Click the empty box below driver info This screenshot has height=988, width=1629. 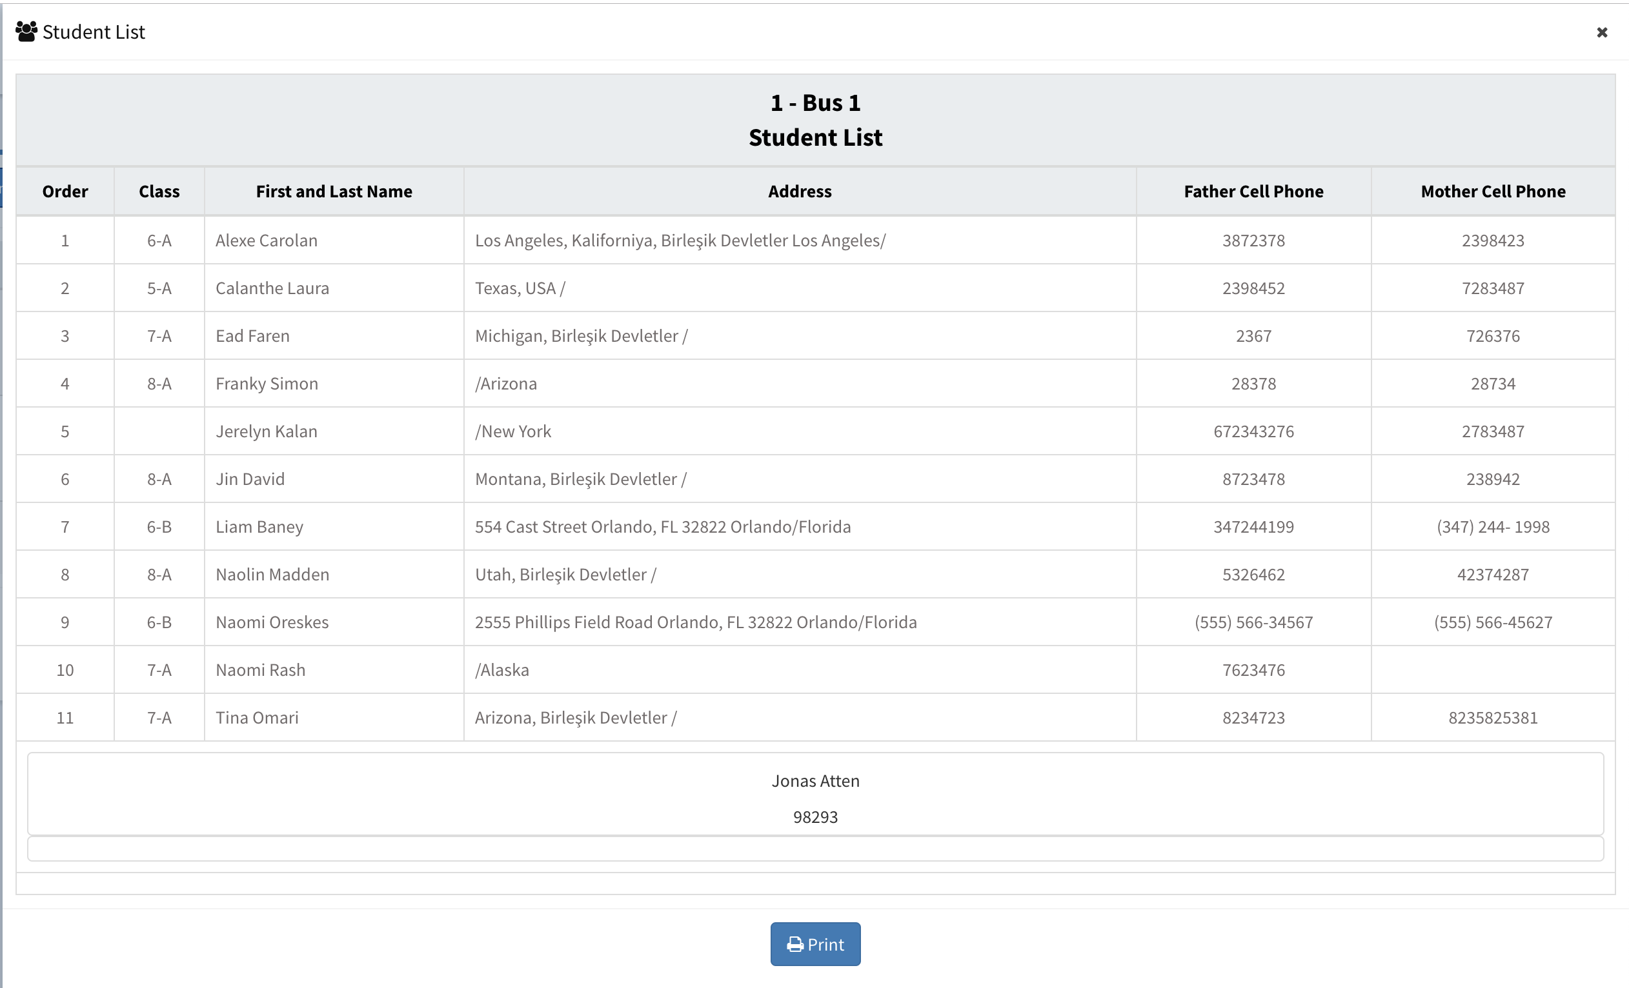[814, 849]
